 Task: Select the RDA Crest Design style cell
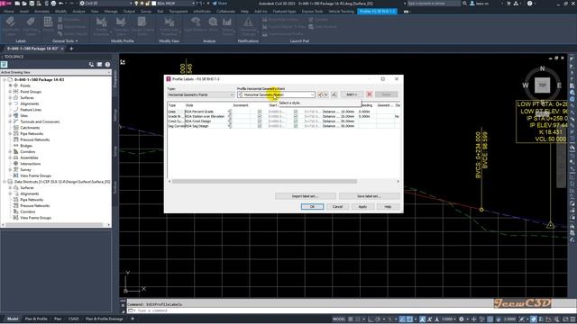[x=208, y=121]
